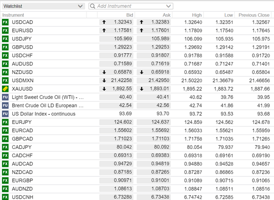Click the USDMXN ask price 21.42950
The width and height of the screenshot is (274, 200).
156,80
